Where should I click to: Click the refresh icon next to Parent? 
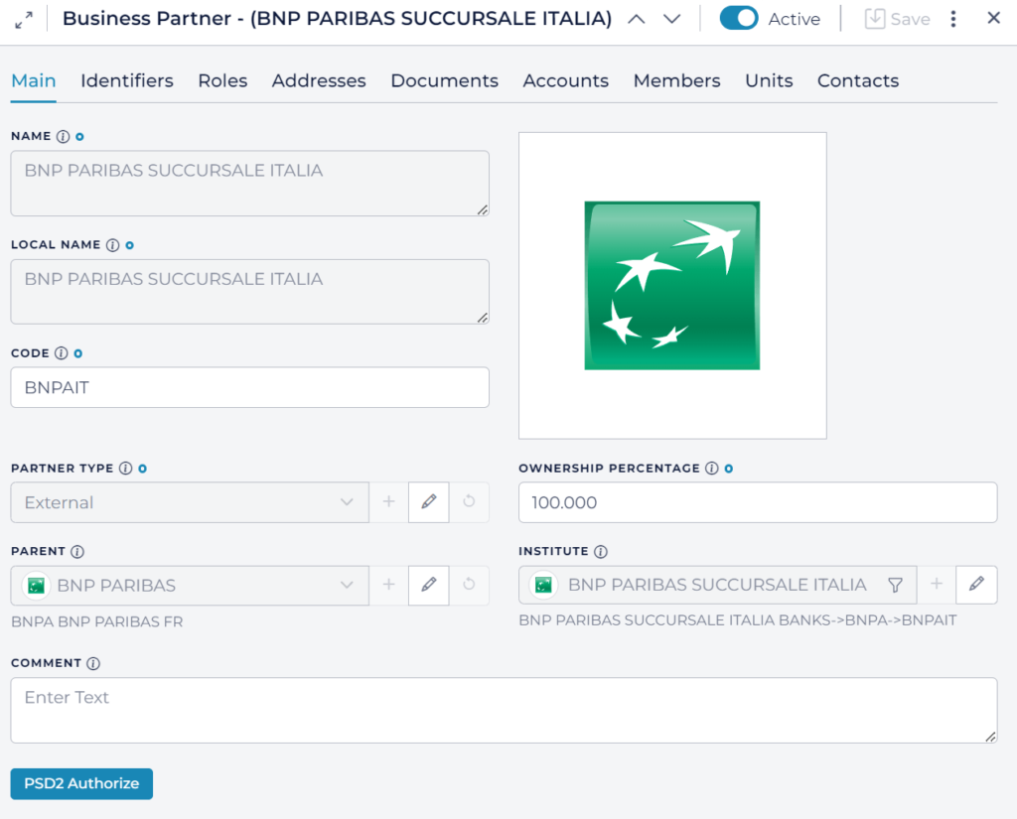tap(468, 585)
